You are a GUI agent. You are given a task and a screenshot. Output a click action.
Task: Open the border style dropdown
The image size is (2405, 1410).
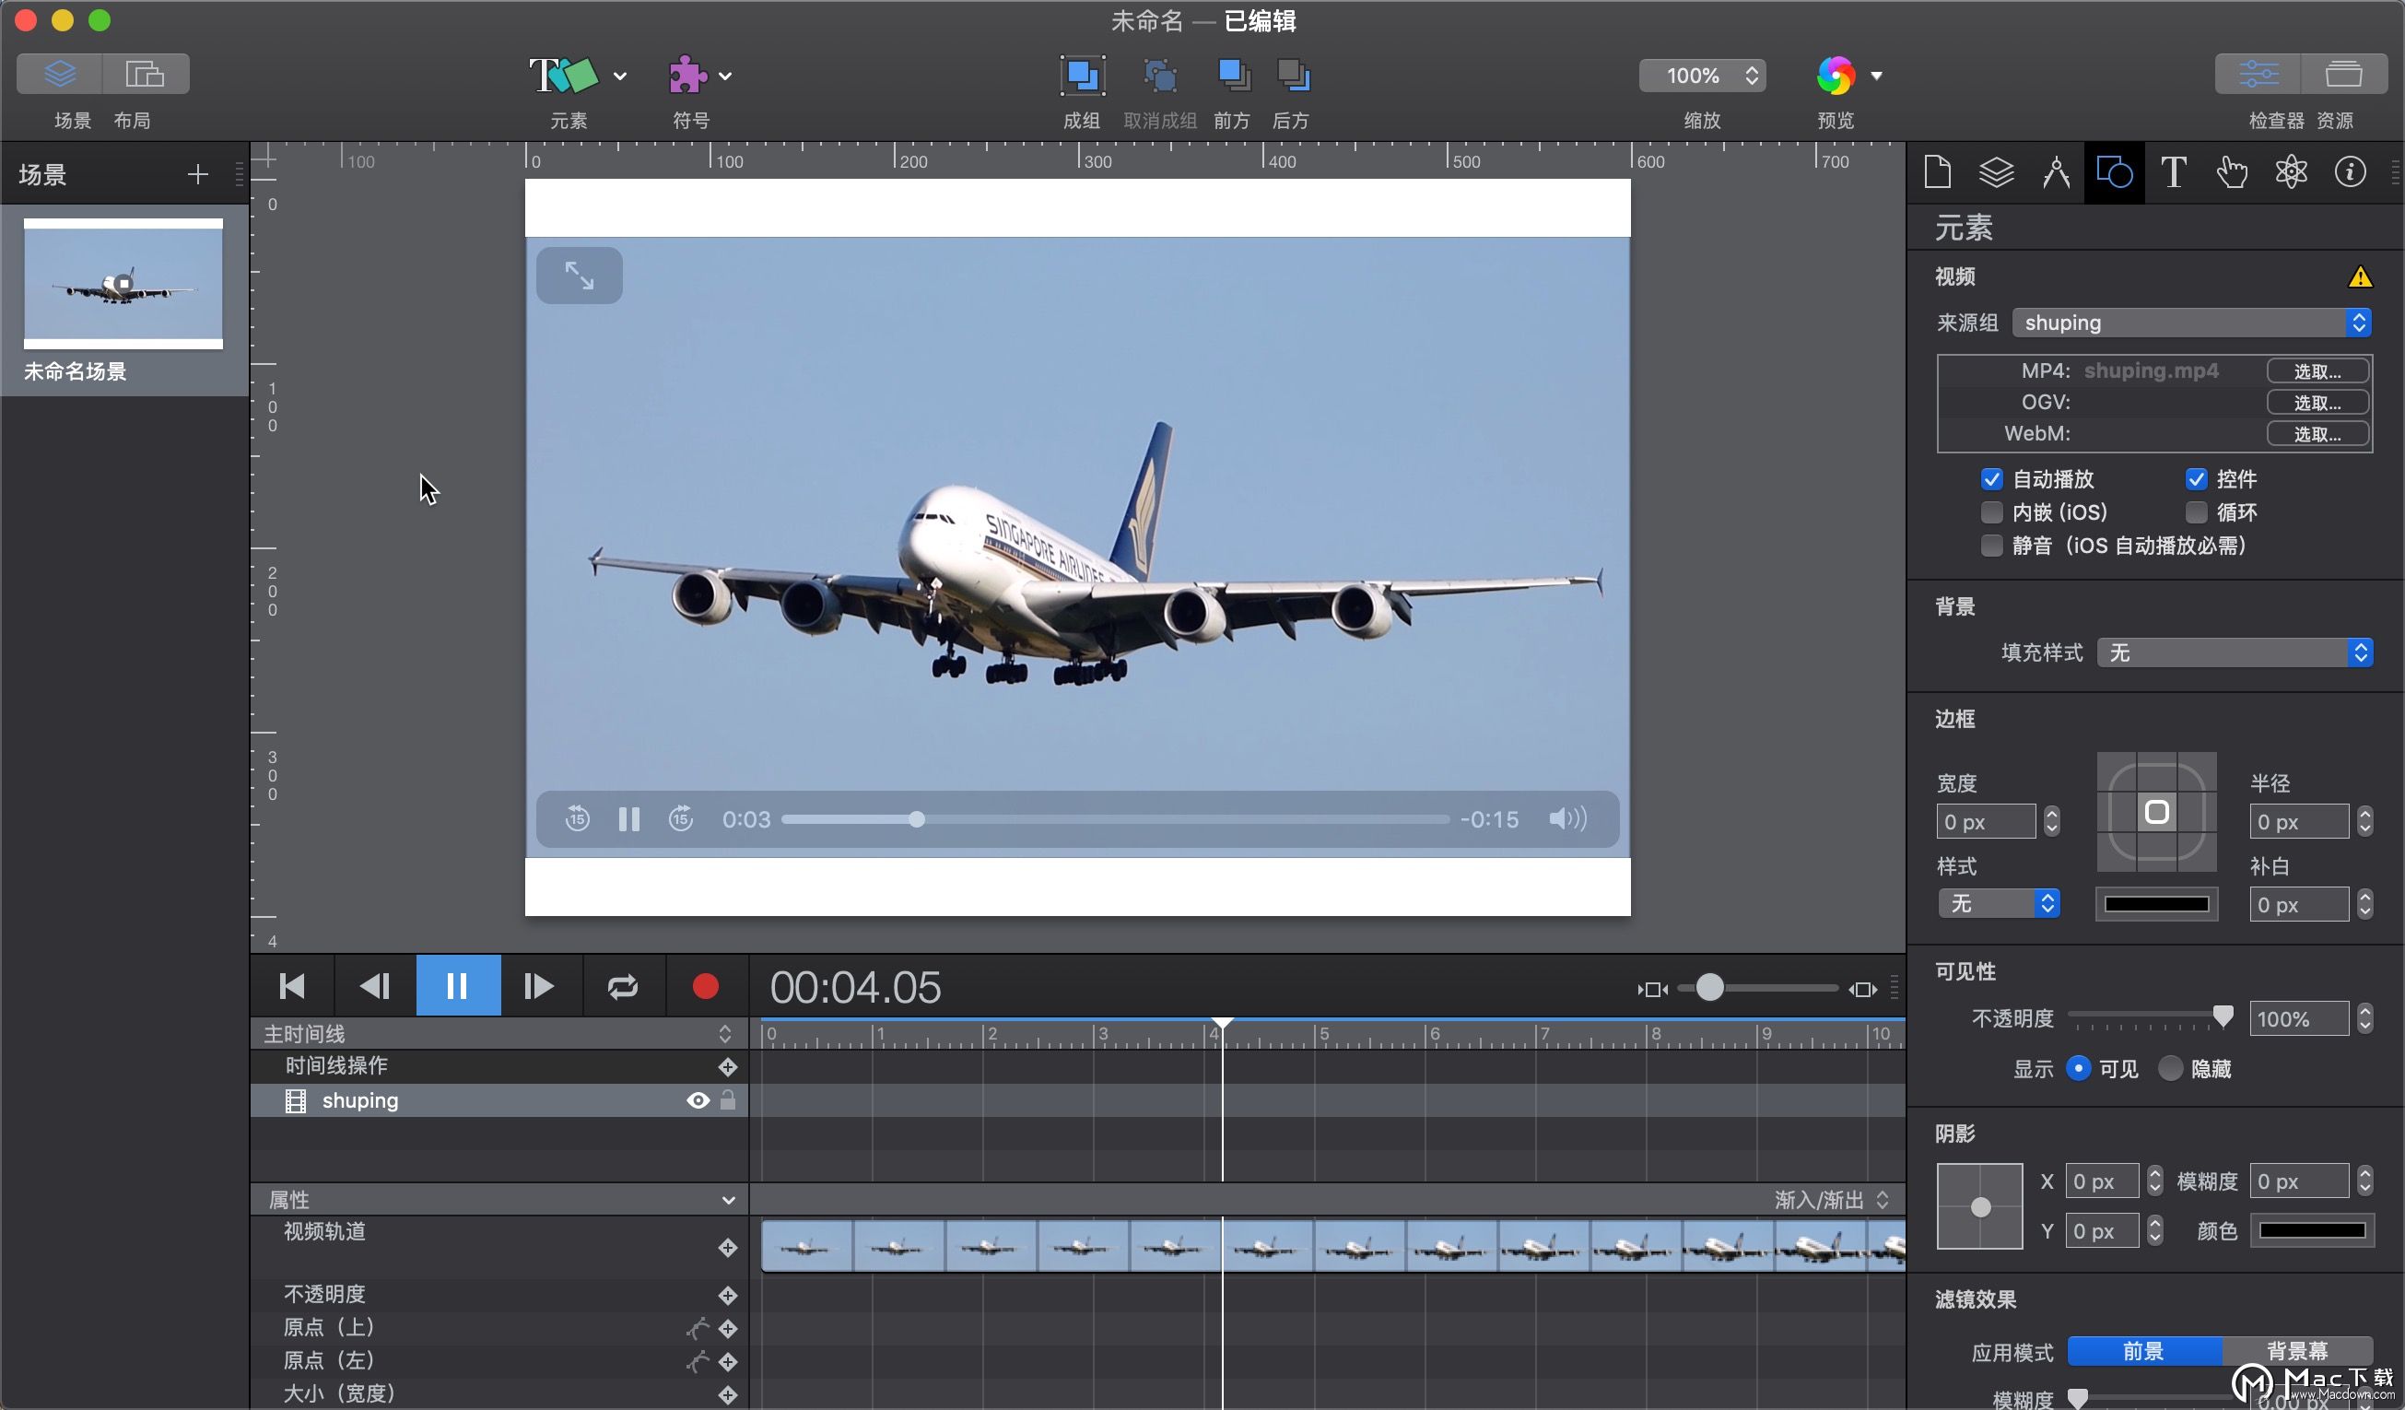click(x=1999, y=903)
